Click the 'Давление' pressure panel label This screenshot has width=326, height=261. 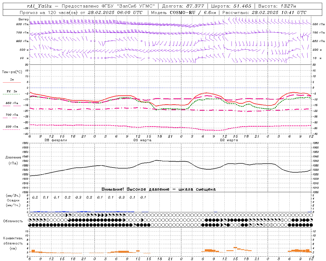click(x=13, y=158)
